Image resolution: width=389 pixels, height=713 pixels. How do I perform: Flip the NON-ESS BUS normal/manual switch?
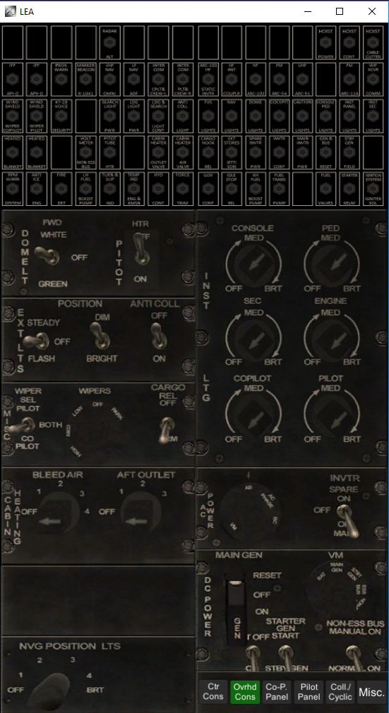click(353, 657)
